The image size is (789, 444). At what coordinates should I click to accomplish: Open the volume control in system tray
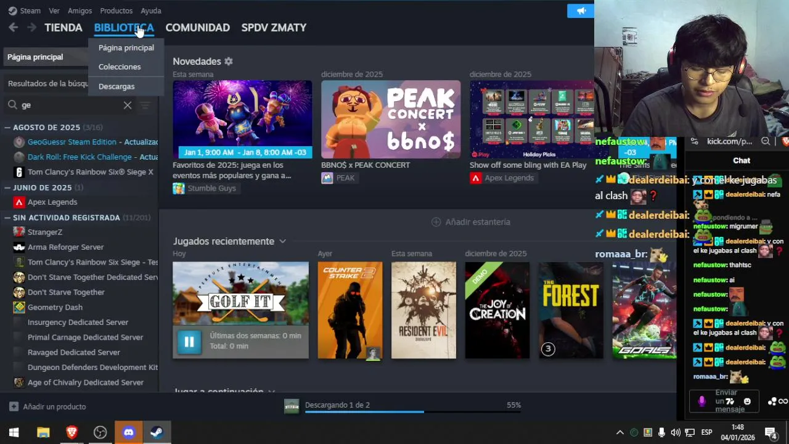click(x=676, y=432)
